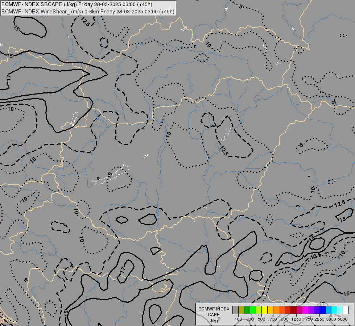355x326 pixels.
Task: Click the legend label 5000
Action: coord(343,319)
